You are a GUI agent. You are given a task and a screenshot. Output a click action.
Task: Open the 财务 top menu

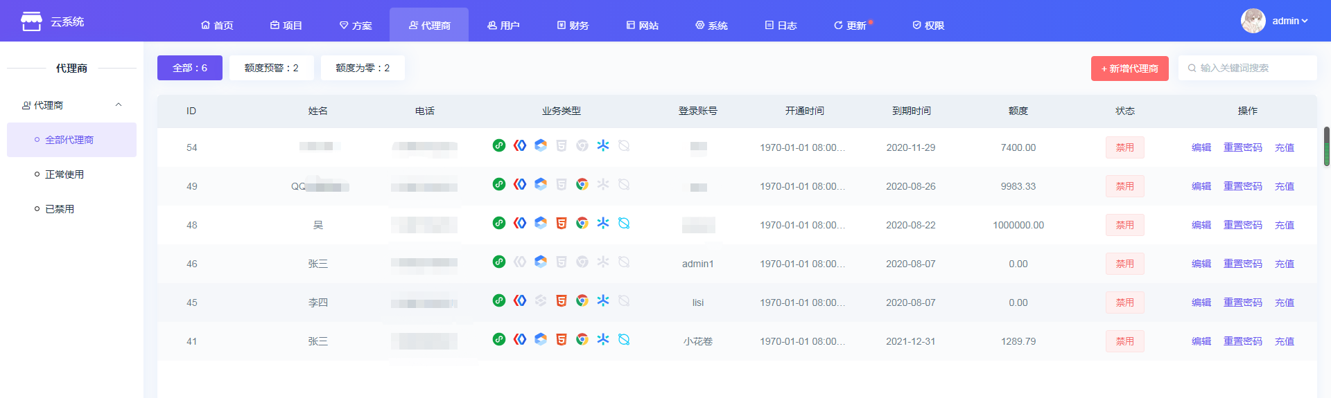(x=573, y=25)
